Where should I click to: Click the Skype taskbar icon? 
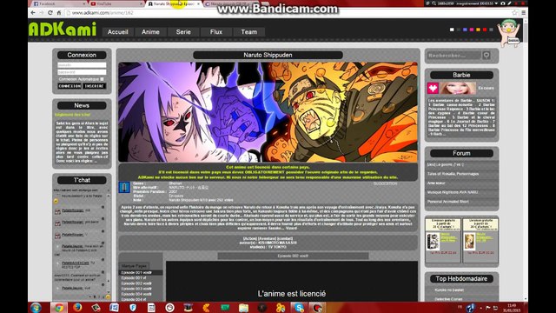[x=299, y=308]
